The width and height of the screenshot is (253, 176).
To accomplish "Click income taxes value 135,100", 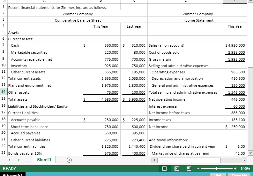I will 235,119.
